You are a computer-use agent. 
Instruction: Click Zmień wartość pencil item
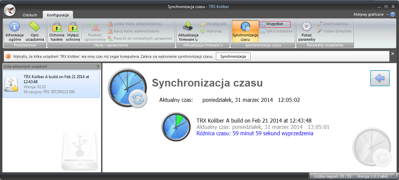pyautogui.click(x=333, y=24)
